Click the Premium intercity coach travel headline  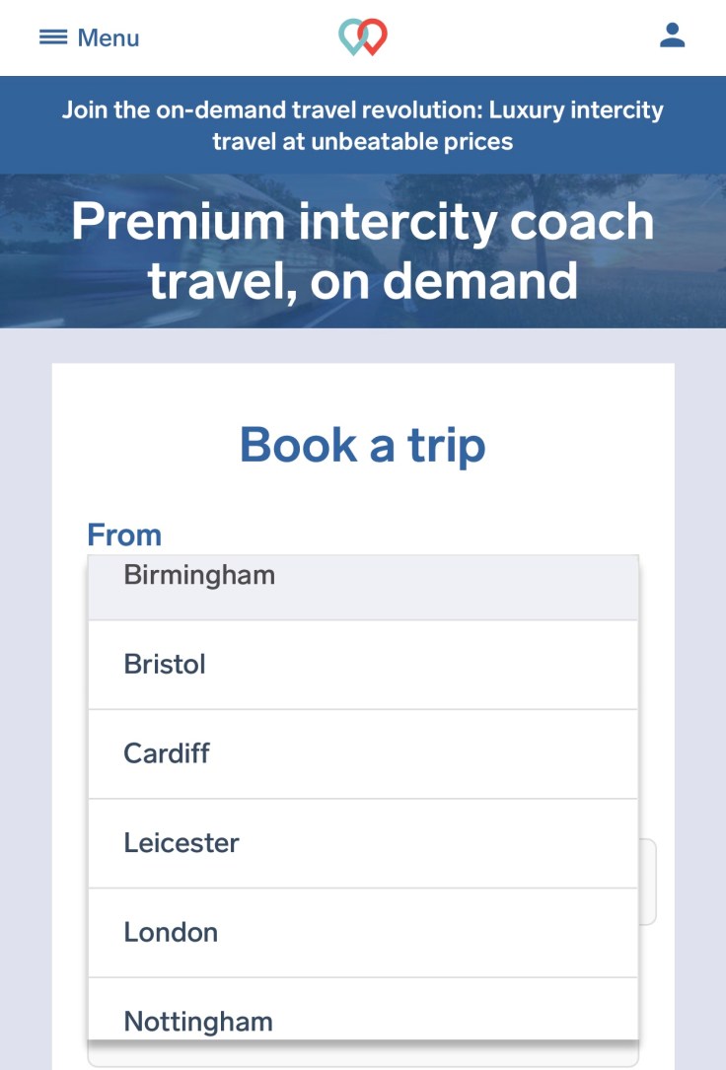click(363, 251)
